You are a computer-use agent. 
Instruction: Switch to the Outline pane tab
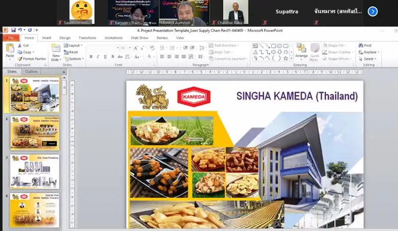[31, 72]
